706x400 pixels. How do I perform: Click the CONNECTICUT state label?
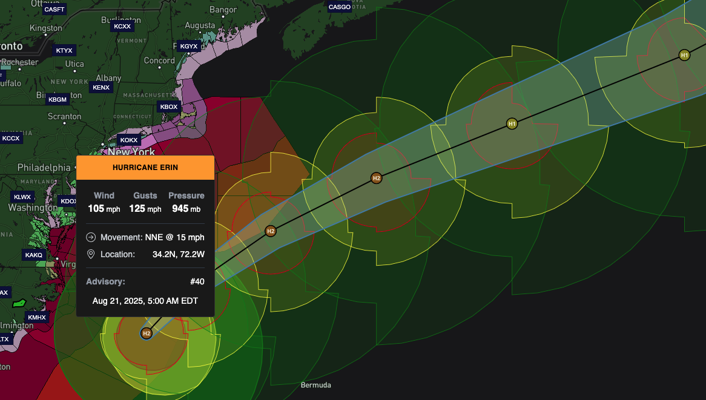pyautogui.click(x=133, y=117)
